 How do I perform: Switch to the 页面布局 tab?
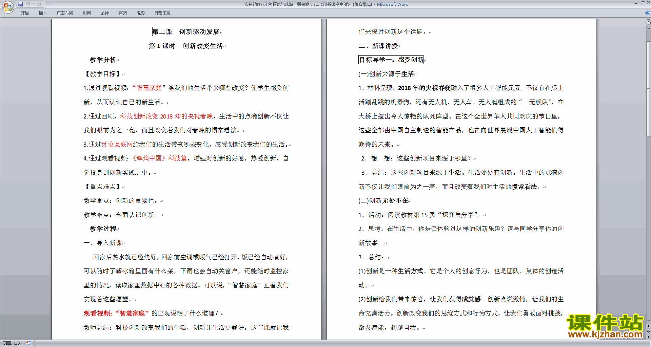[64, 13]
